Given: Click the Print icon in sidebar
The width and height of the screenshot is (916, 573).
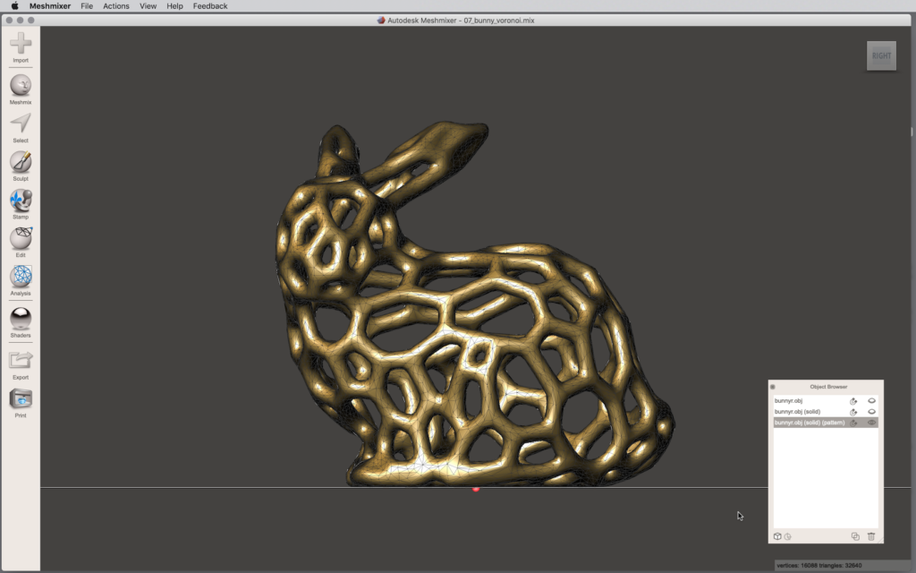Looking at the screenshot, I should tap(21, 399).
